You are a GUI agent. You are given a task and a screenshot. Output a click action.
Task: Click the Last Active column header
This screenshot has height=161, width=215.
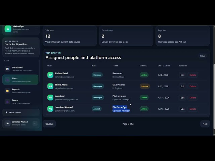click(x=164, y=66)
